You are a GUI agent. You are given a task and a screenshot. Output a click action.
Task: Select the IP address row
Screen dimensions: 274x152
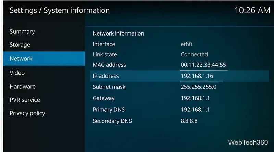179,76
